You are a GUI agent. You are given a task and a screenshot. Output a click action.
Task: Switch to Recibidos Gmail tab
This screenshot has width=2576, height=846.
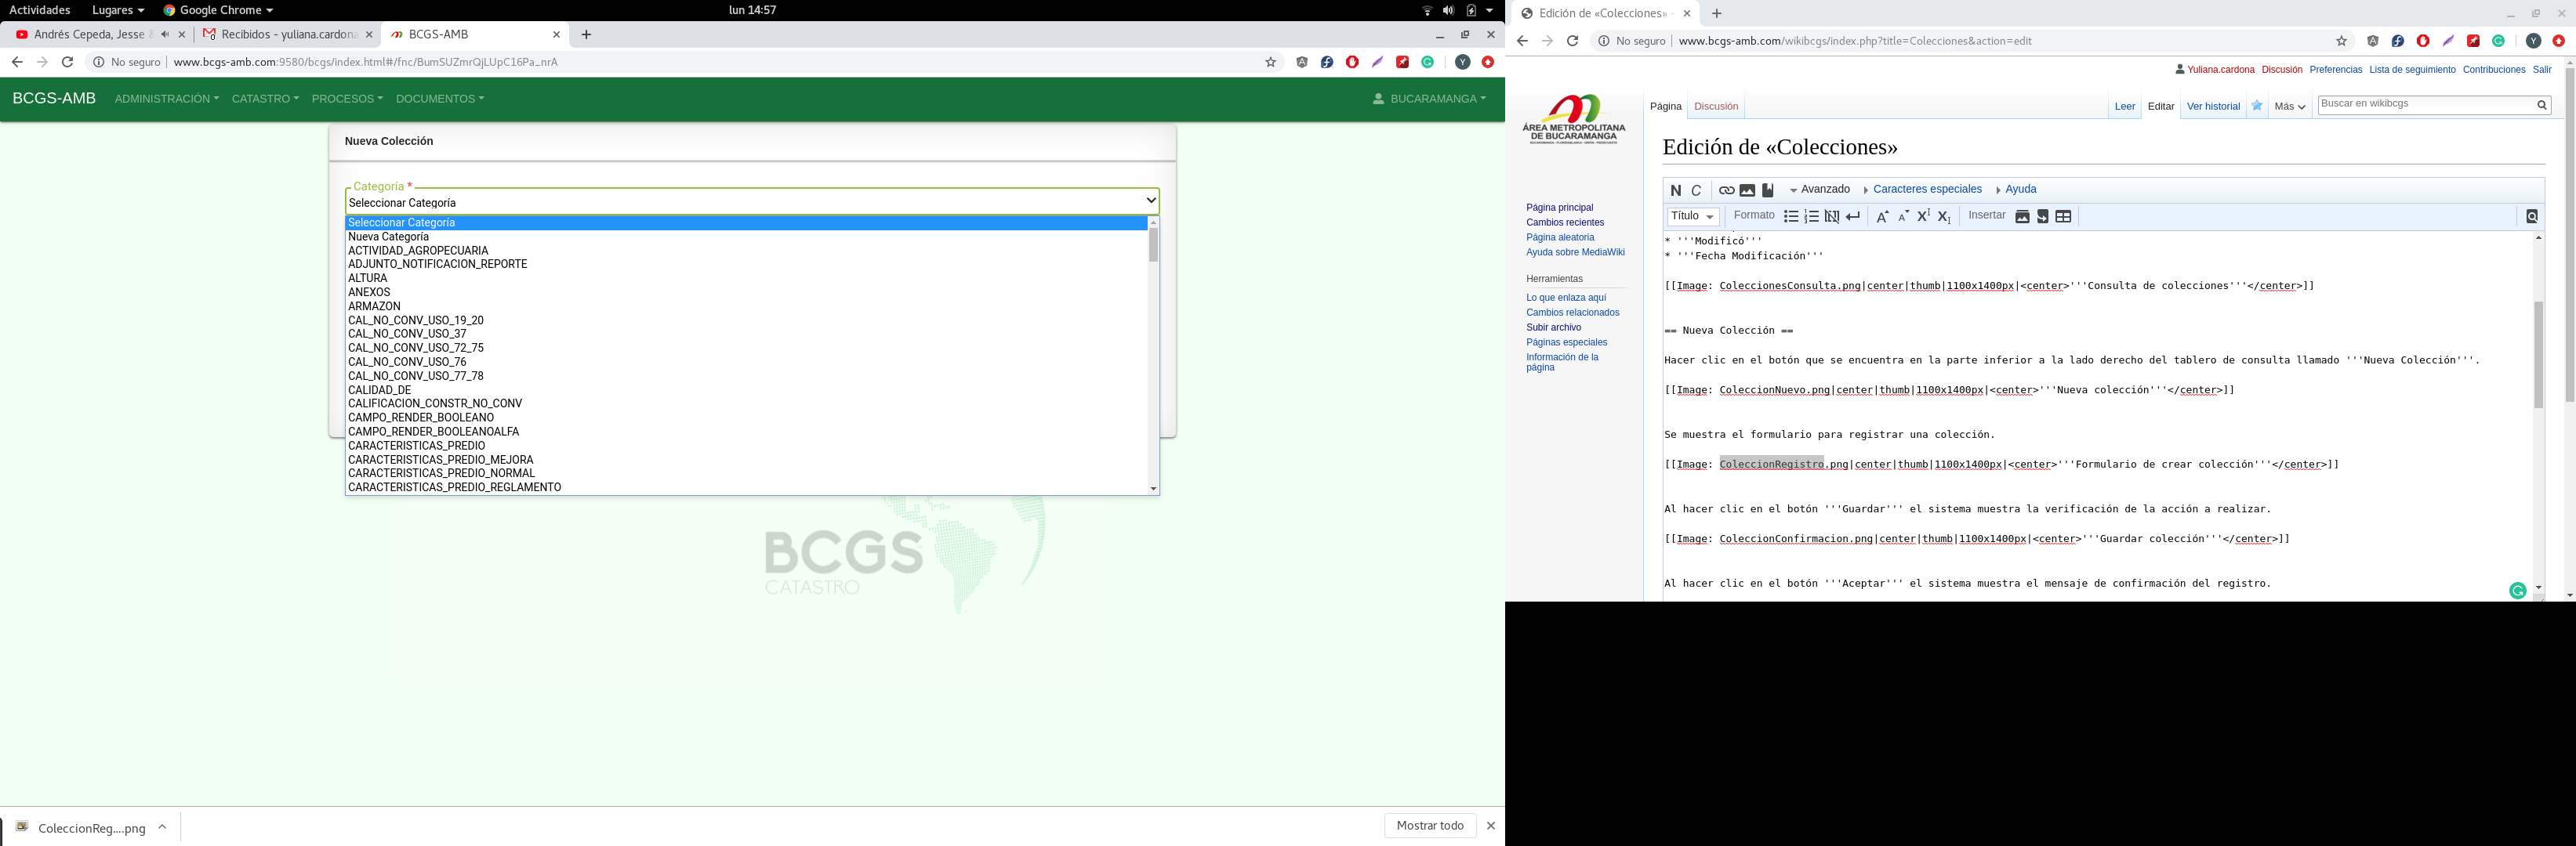click(288, 34)
